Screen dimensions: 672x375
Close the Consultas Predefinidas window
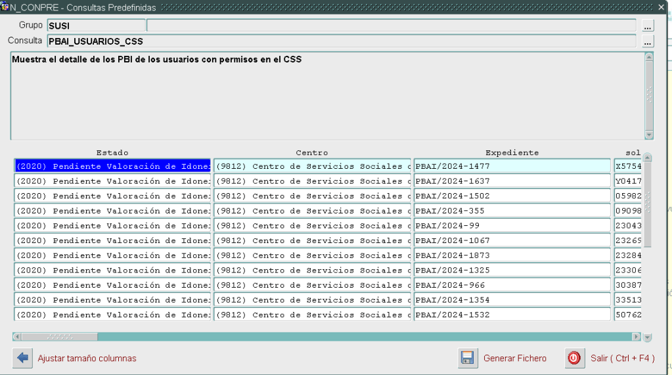(661, 7)
